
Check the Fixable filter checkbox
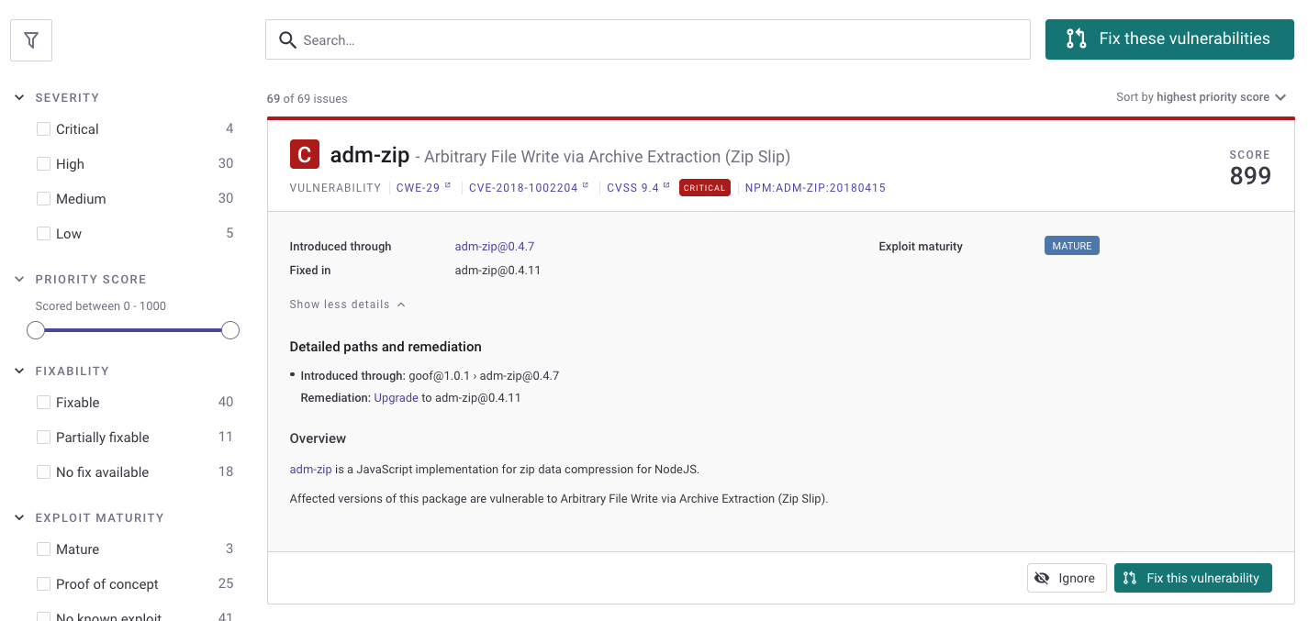[x=43, y=403]
